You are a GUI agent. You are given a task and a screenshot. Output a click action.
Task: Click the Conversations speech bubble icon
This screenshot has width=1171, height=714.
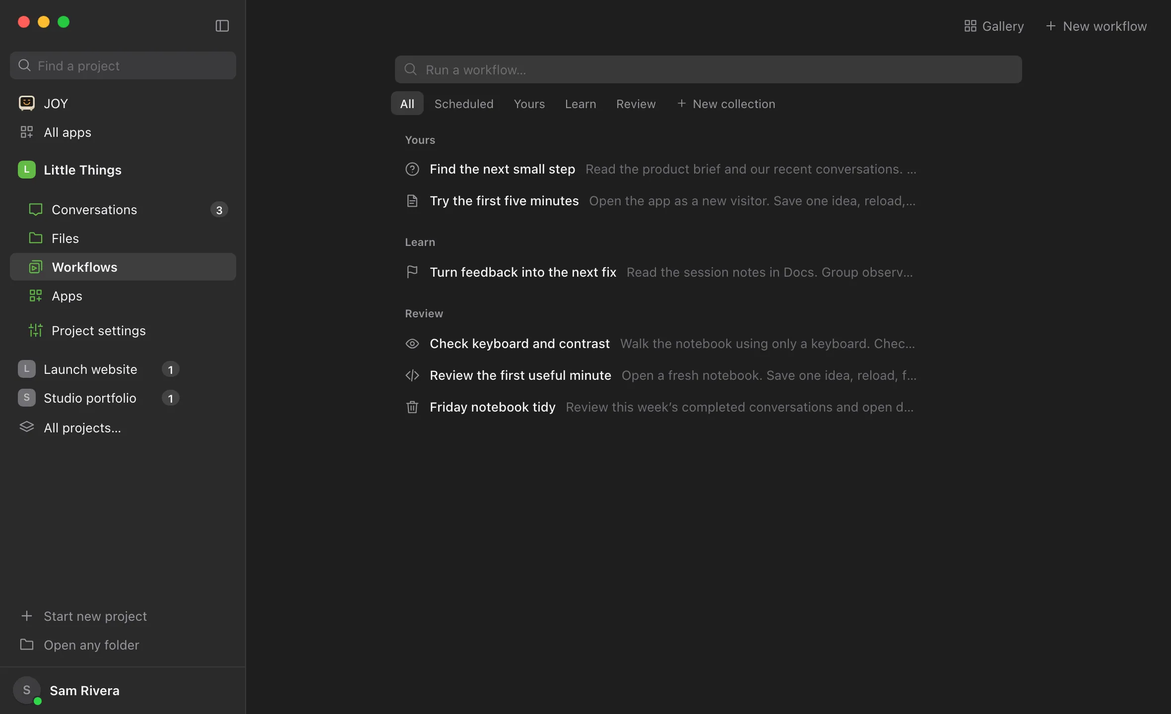pyautogui.click(x=36, y=210)
